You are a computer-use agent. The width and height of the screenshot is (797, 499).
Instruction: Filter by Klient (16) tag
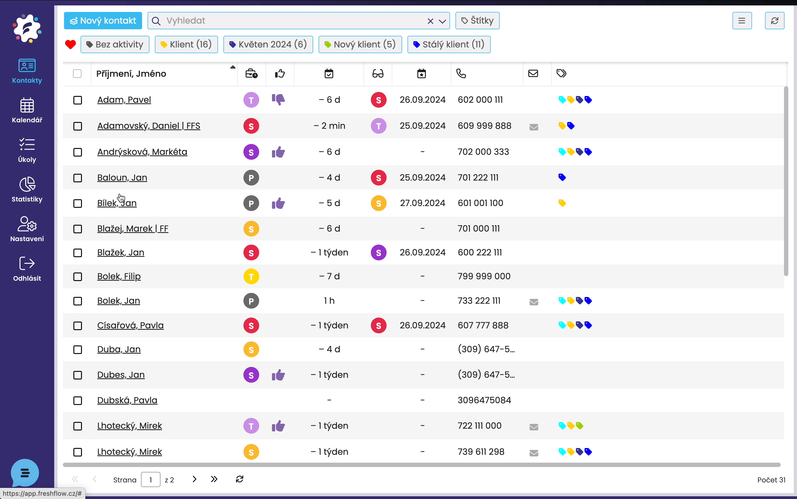point(186,44)
